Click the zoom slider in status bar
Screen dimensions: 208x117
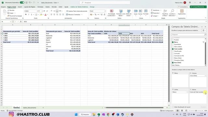196,110
